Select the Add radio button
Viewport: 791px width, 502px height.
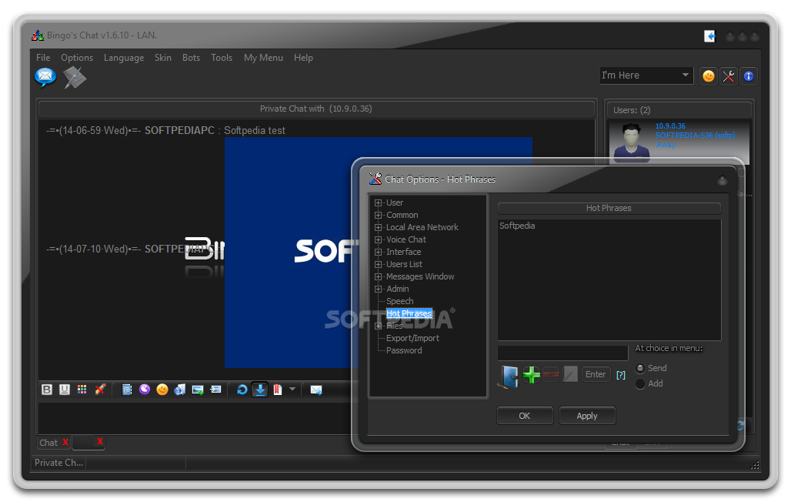click(x=640, y=384)
